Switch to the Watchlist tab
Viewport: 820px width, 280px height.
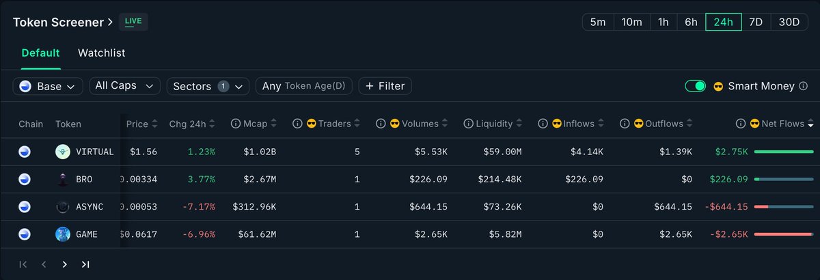tap(101, 53)
